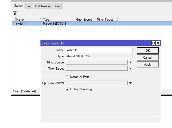Confirm with the OK button

point(147,50)
